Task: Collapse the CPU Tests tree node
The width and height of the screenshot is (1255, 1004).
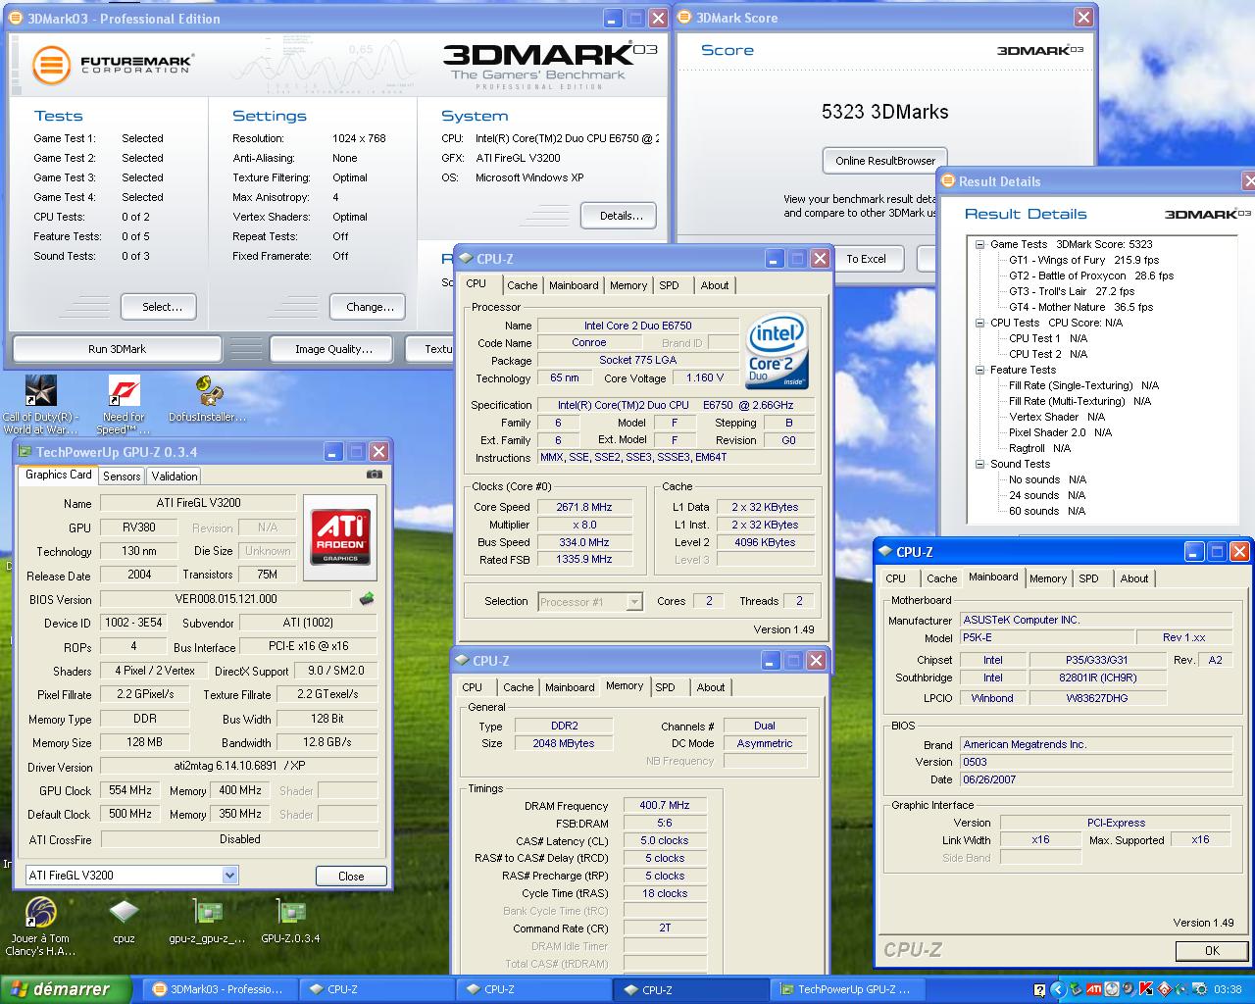Action: click(x=979, y=323)
